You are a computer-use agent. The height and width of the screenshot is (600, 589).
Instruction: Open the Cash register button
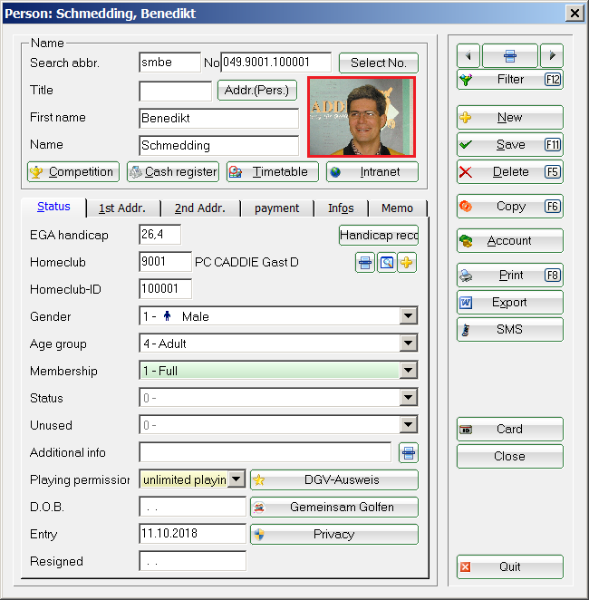(x=173, y=172)
